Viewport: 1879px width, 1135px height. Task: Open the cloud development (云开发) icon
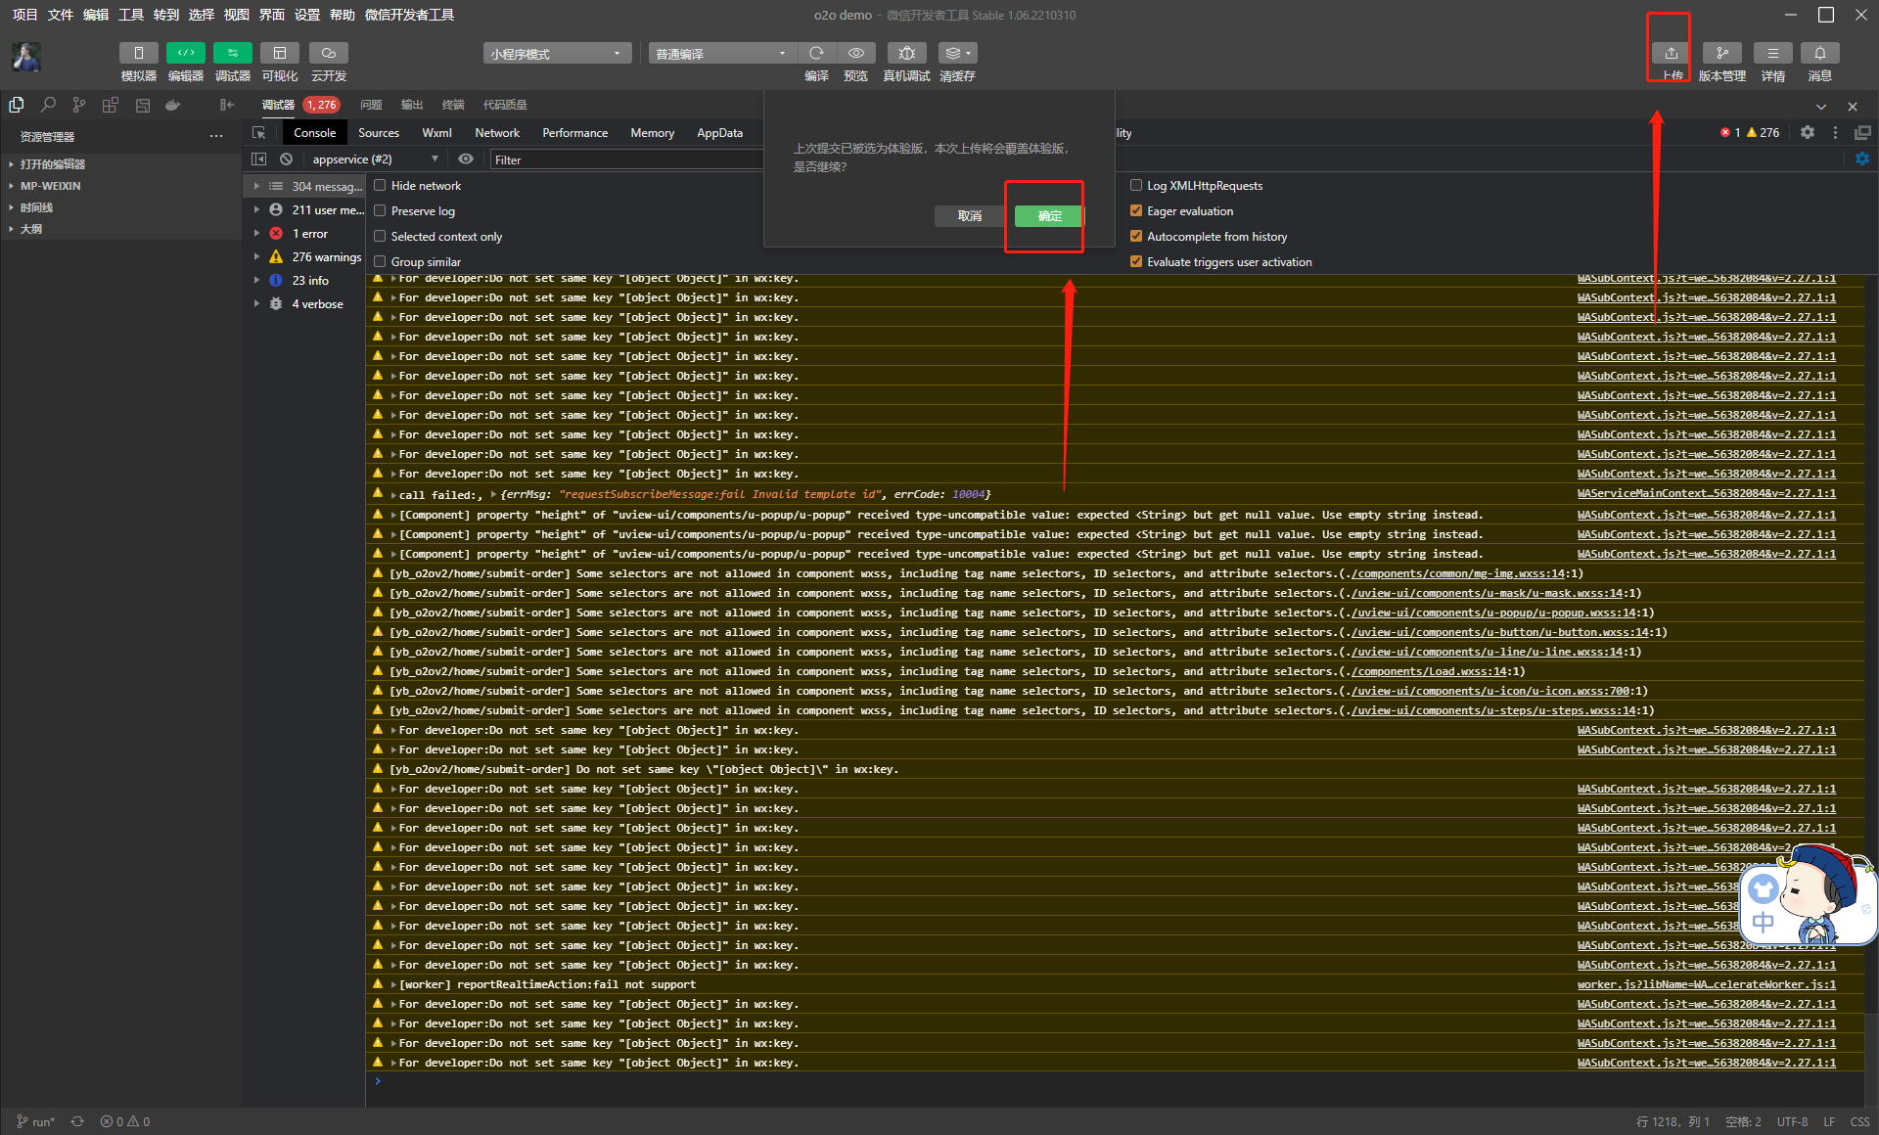(328, 54)
